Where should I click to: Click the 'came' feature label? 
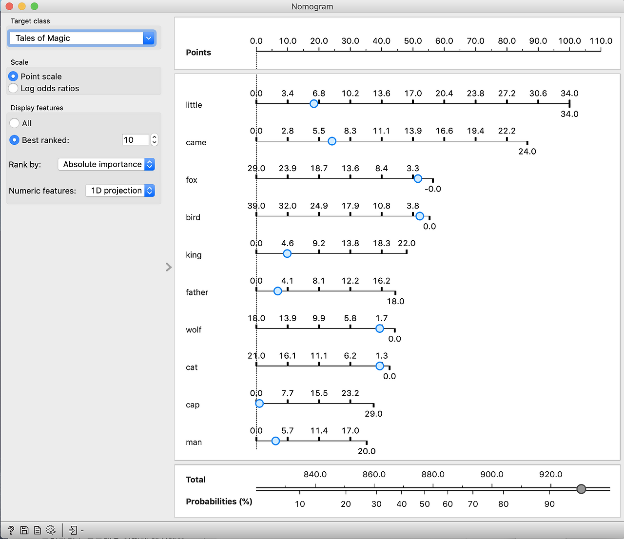196,142
